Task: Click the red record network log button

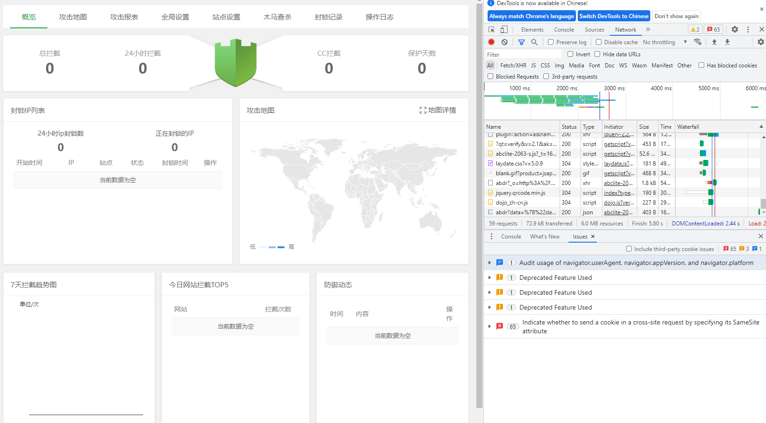Action: (x=491, y=42)
